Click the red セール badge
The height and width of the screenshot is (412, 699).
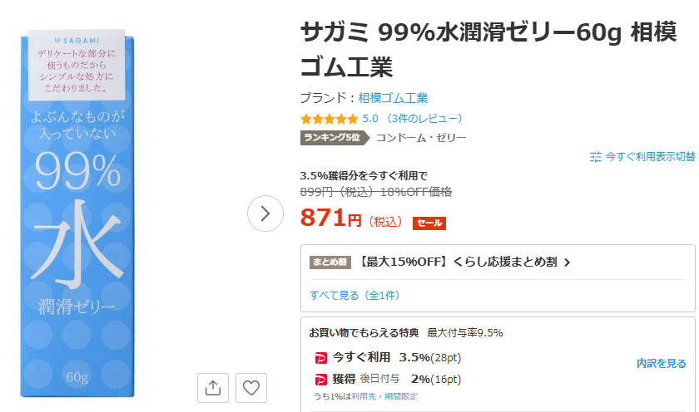[x=429, y=223]
